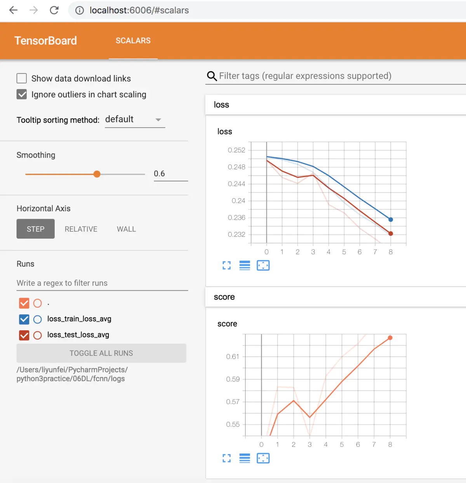Viewport: 466px width, 483px height.
Task: Open the Tooltip sorting method dropdown
Action: 135,120
